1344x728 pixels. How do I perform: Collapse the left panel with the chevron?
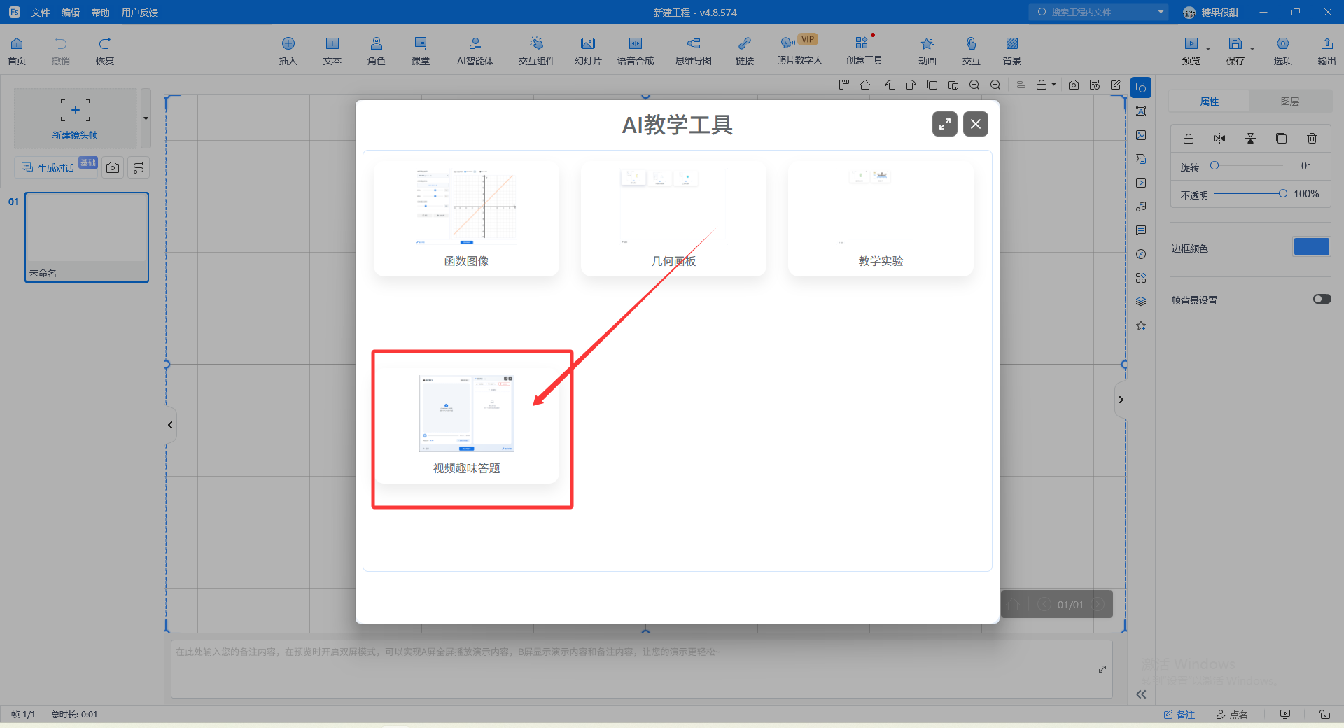point(170,425)
